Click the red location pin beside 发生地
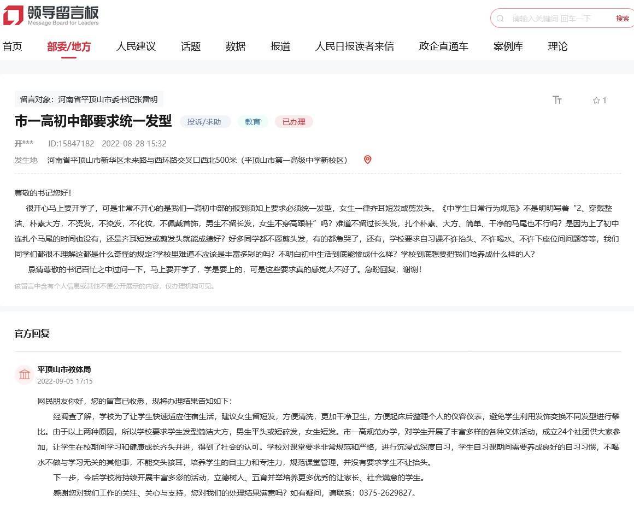 point(367,160)
